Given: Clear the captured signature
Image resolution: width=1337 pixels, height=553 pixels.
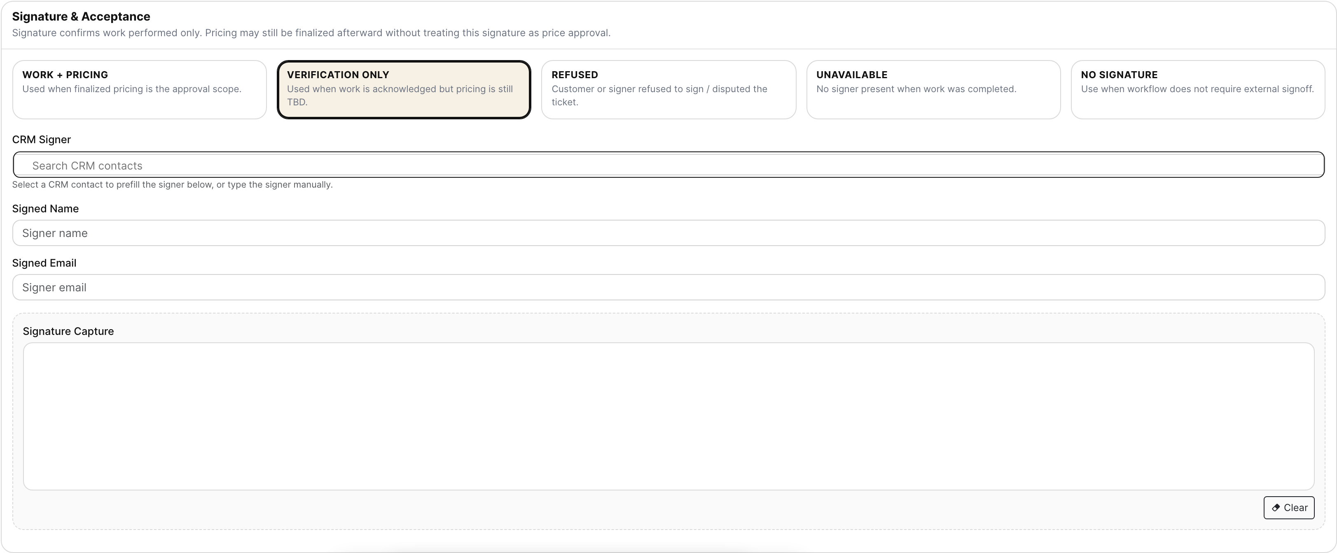Looking at the screenshot, I should [1289, 507].
